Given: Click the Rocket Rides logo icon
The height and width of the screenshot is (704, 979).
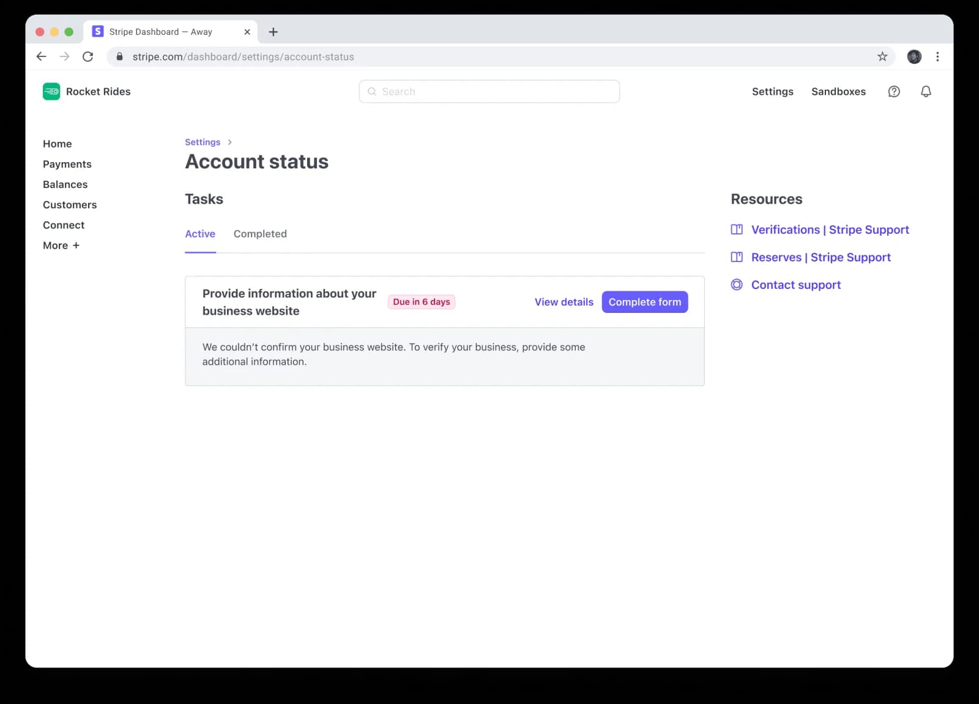Looking at the screenshot, I should pyautogui.click(x=51, y=91).
